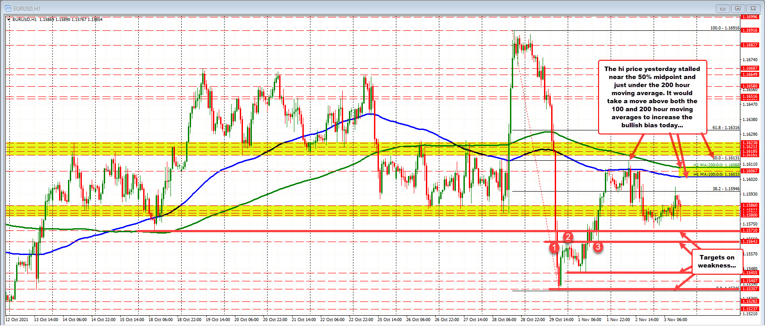Select the 38.2 - 1.15946 Fibonacci label
Screen dimensions: 765x326
coord(726,189)
